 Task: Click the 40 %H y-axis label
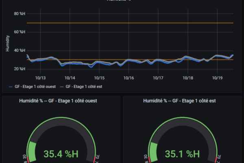pos(20,51)
